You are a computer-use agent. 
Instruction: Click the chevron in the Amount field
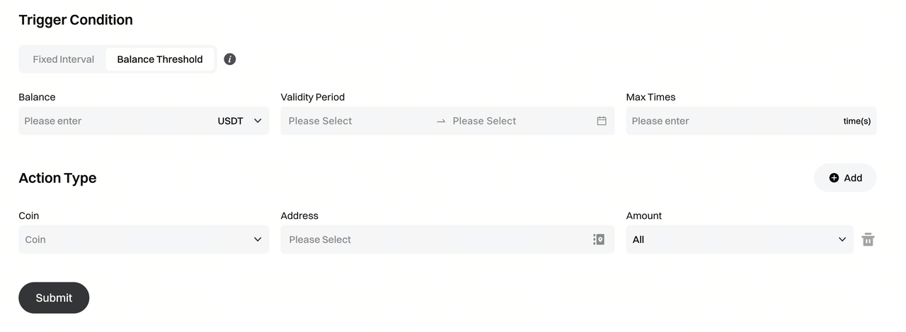tap(842, 239)
